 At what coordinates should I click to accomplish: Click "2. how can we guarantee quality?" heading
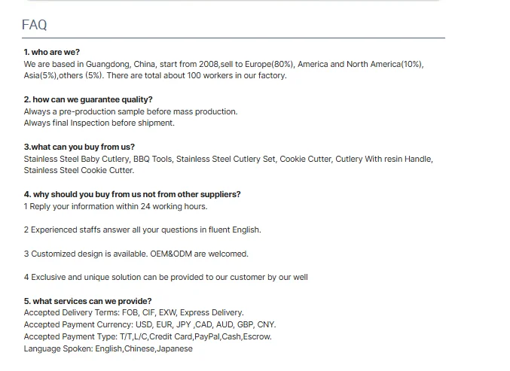click(88, 99)
